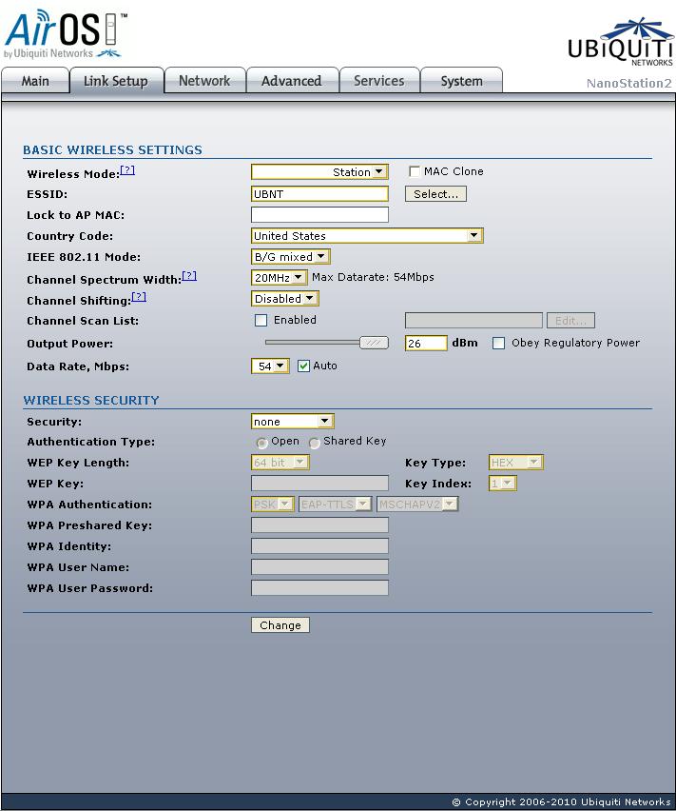The height and width of the screenshot is (811, 676).
Task: Toggle Obey Regulatory Power checkbox
Action: tap(498, 343)
